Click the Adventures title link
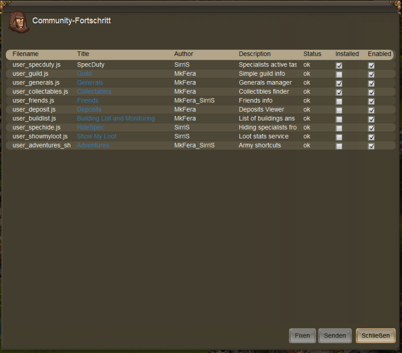 [93, 145]
